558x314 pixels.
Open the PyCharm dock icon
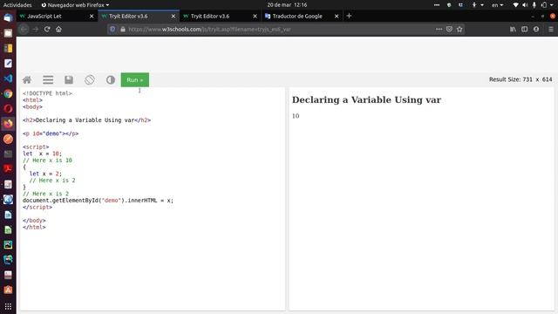point(8,260)
